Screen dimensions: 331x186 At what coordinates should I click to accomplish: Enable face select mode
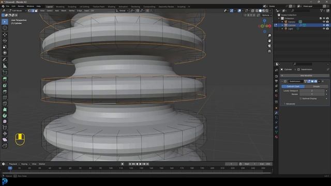36,10
